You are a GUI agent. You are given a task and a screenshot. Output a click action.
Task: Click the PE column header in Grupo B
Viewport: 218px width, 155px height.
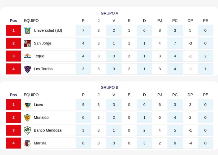pos(205,95)
